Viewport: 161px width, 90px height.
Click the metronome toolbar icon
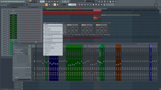coord(47,1)
